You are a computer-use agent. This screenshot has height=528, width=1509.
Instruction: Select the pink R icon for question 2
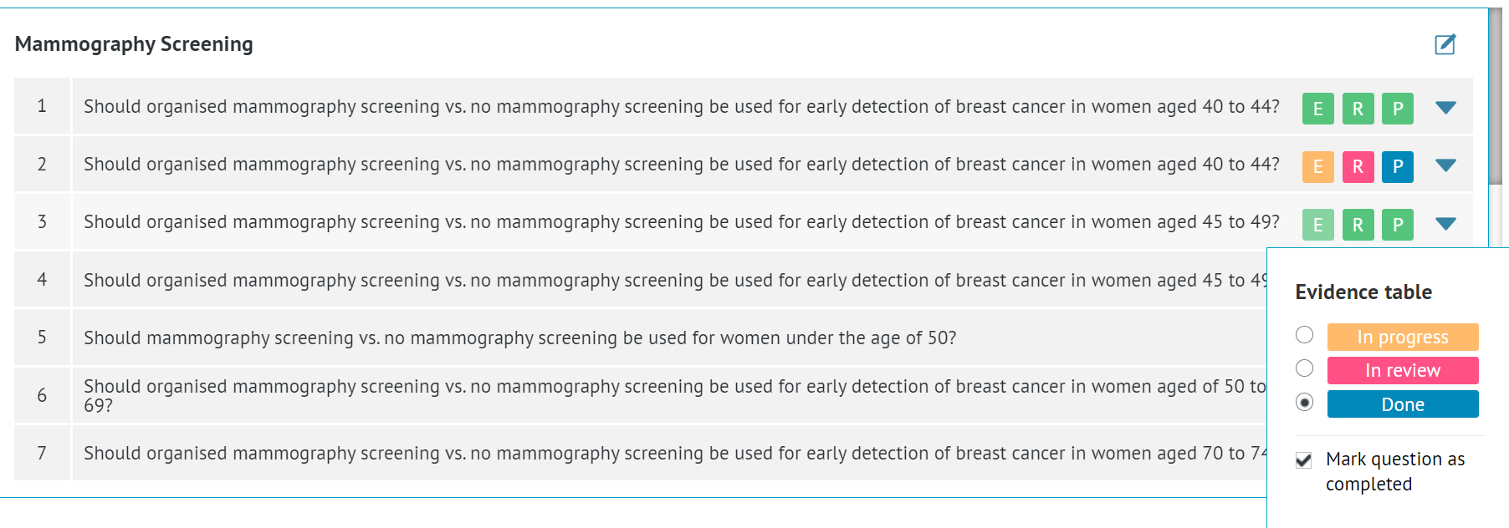point(1358,167)
